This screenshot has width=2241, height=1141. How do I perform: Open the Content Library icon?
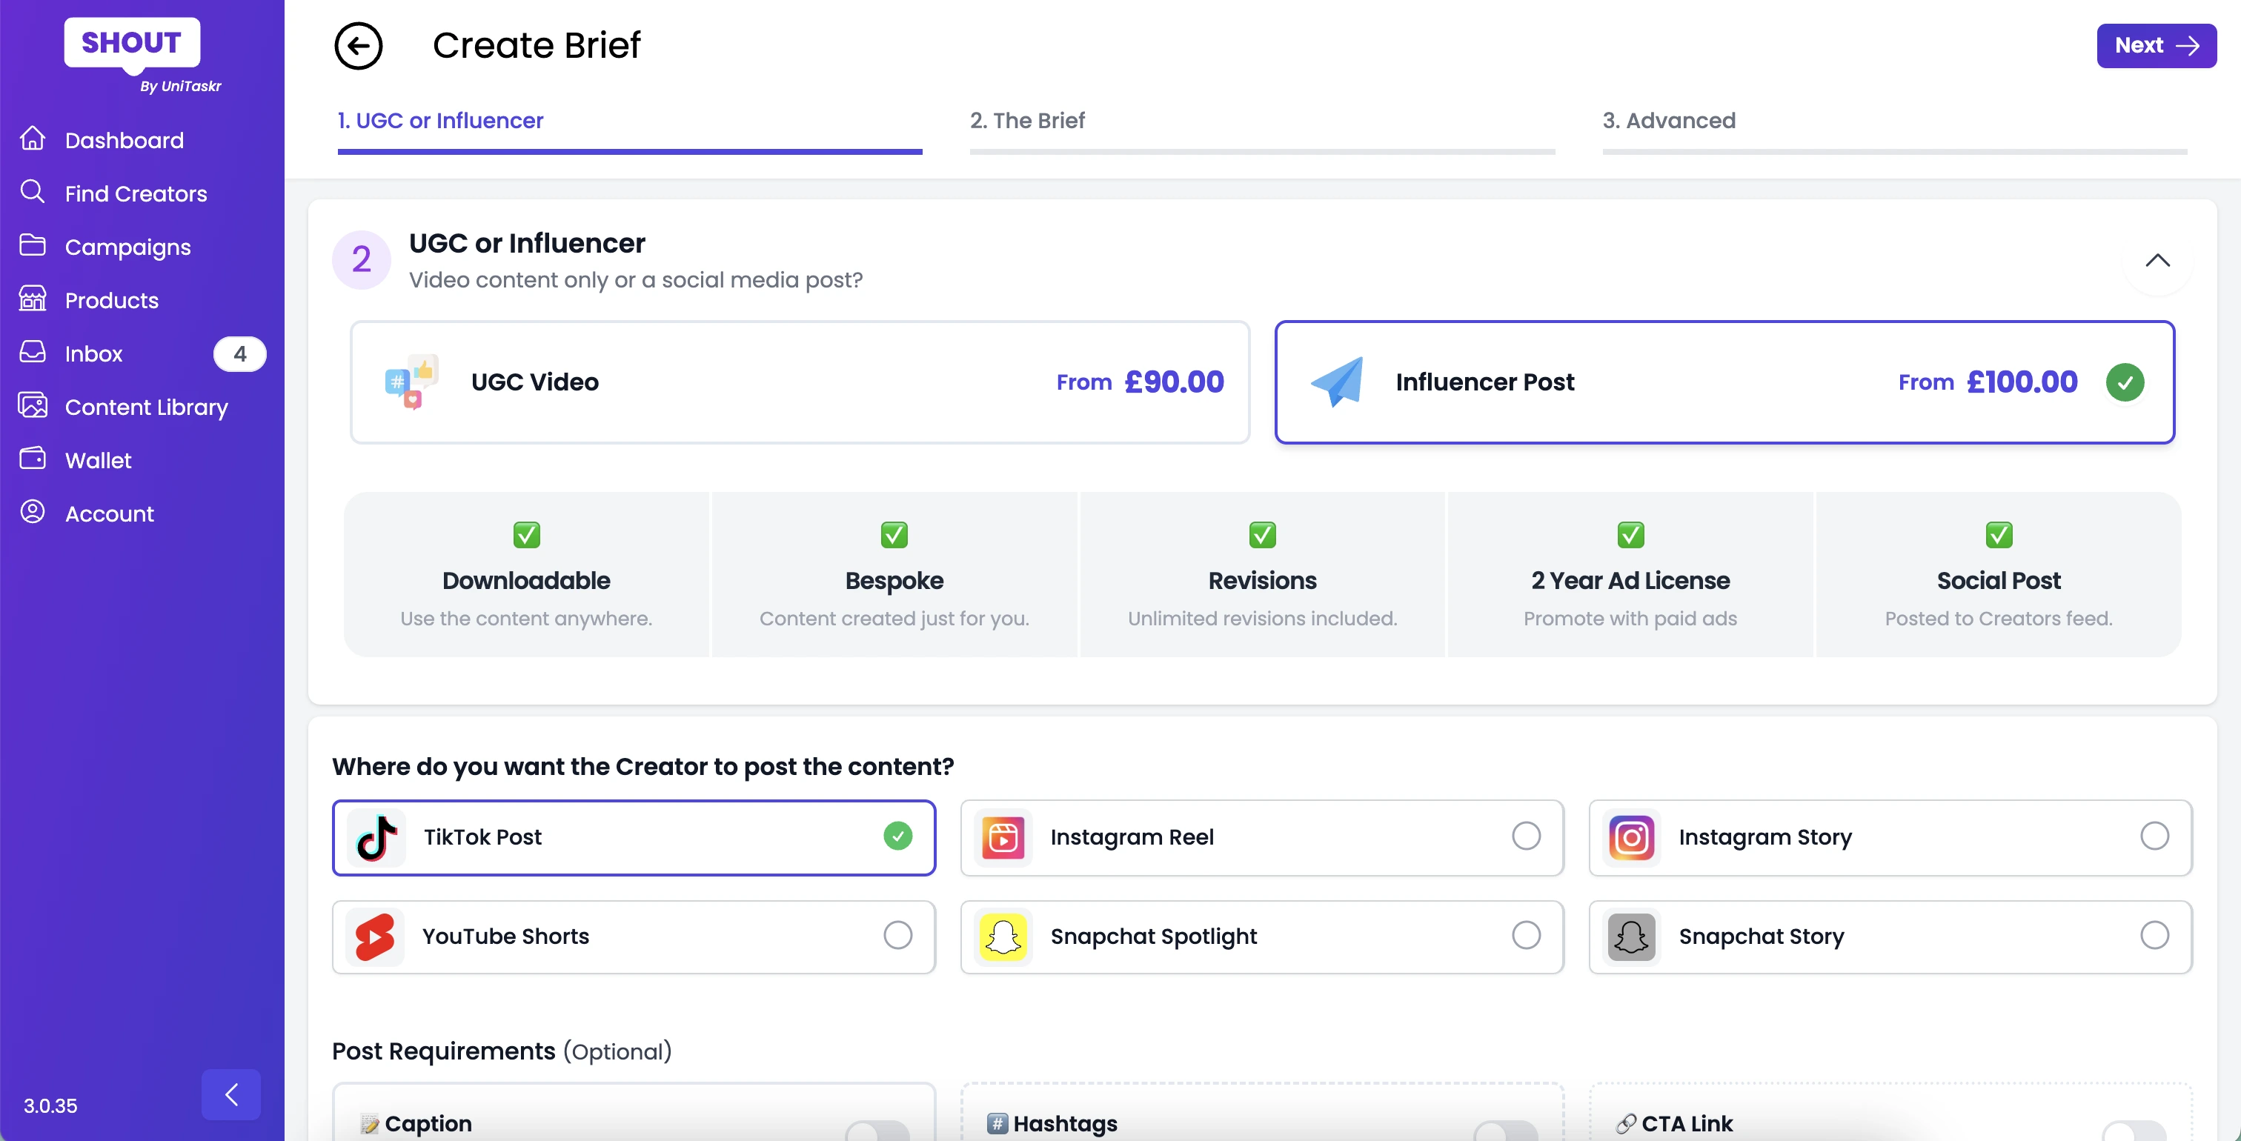pos(32,406)
